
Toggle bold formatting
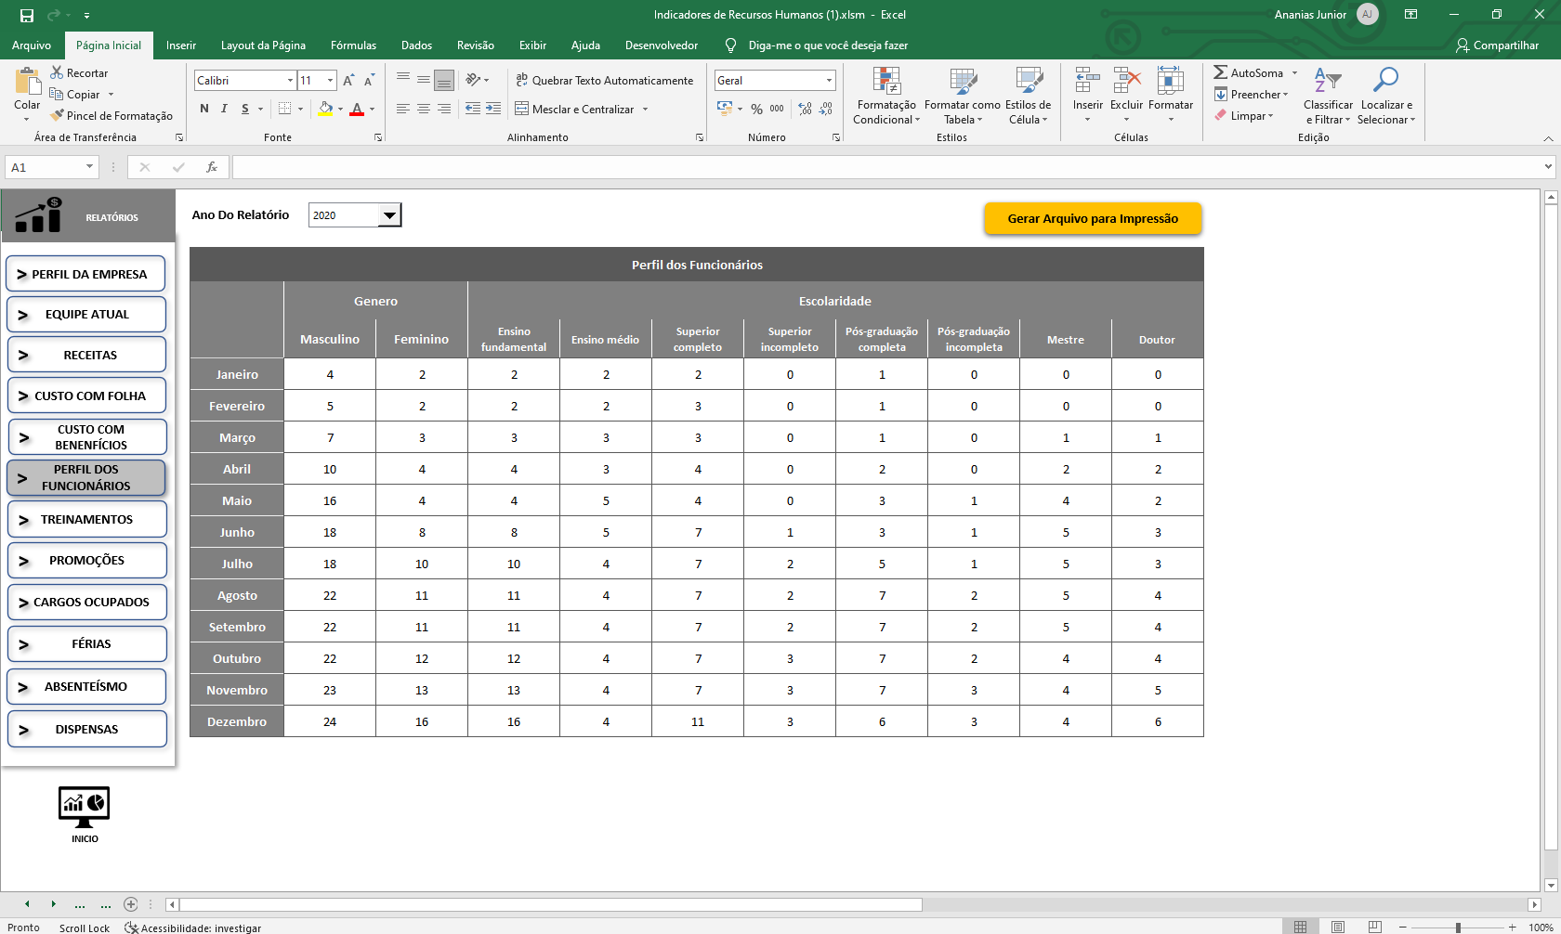click(204, 110)
